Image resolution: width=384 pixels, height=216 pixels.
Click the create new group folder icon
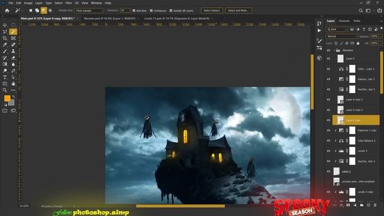[362, 205]
